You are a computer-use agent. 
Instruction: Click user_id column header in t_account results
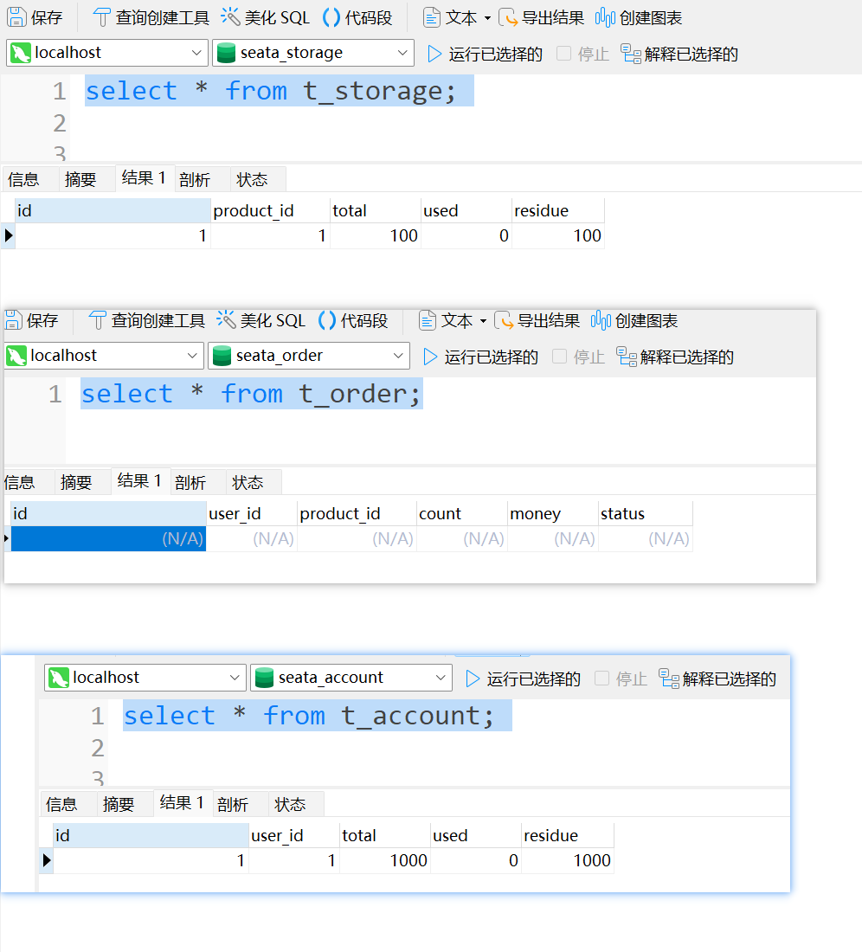pyautogui.click(x=294, y=835)
